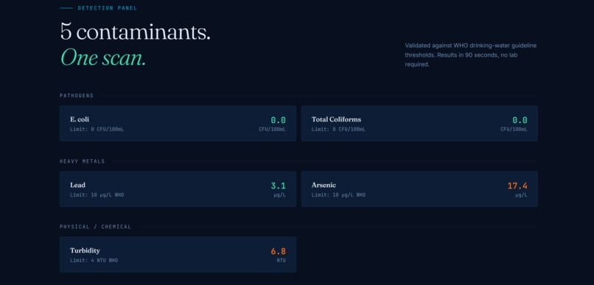The height and width of the screenshot is (285, 594).
Task: Click the 'One scan.' italic heading
Action: pyautogui.click(x=103, y=58)
